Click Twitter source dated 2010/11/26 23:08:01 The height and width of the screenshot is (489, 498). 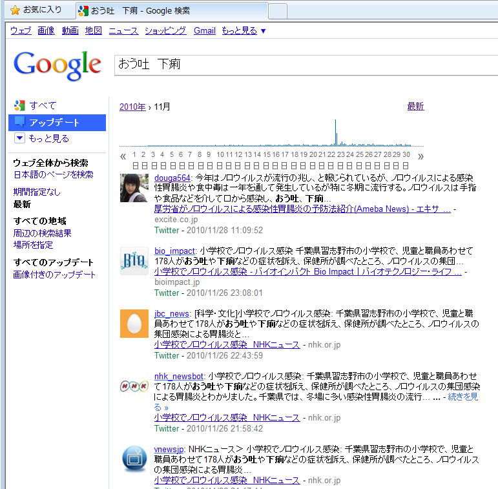point(167,293)
